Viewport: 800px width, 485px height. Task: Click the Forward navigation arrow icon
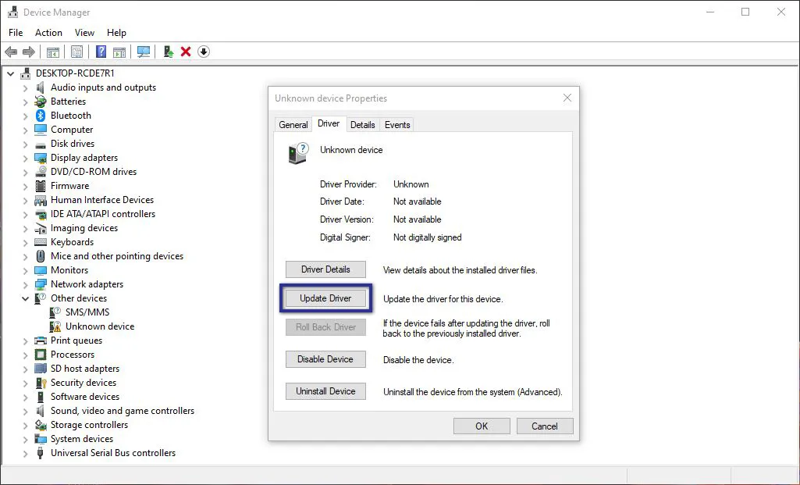point(28,52)
